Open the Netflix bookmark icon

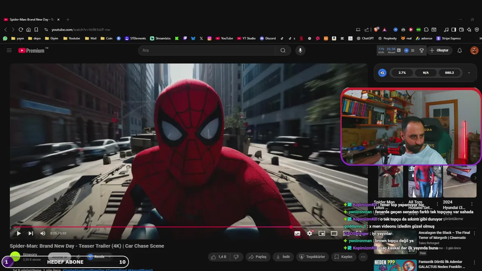301,38
